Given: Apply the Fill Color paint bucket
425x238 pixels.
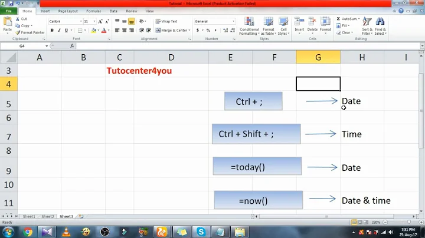Looking at the screenshot, I should pyautogui.click(x=93, y=30).
